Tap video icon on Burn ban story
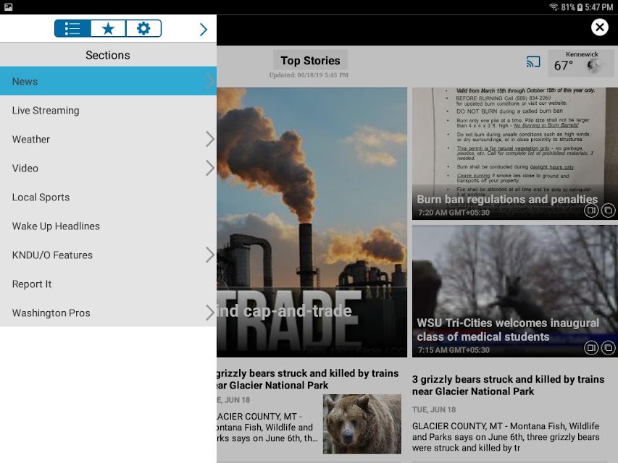The image size is (618, 463). click(x=590, y=211)
